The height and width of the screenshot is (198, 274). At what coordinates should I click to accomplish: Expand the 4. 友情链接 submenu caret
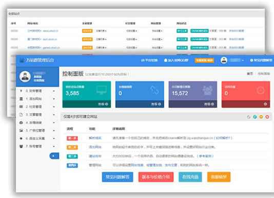[x=54, y=122]
